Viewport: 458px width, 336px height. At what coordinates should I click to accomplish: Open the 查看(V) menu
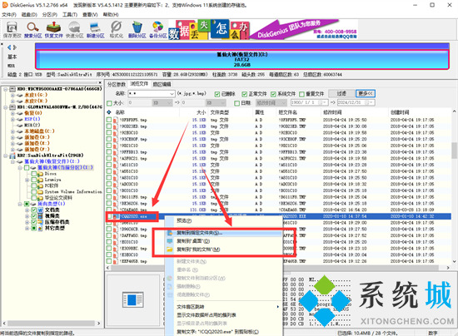[90, 15]
